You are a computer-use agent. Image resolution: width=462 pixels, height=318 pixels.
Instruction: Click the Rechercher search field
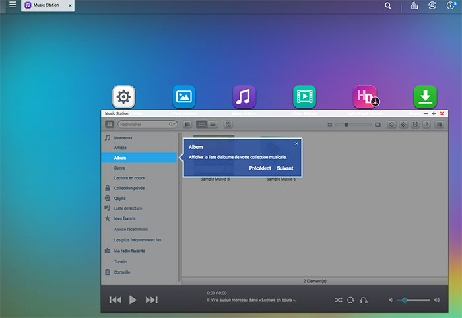click(147, 125)
